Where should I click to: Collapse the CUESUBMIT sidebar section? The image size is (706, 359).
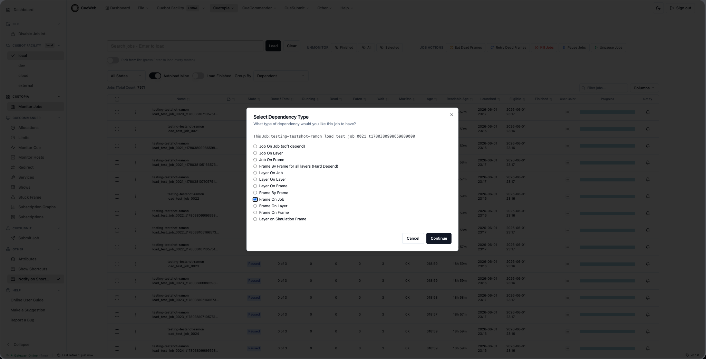[59, 228]
